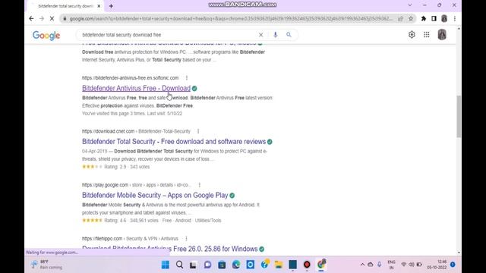
Task: Open more options for download.cnet.com result
Action: tap(198, 131)
